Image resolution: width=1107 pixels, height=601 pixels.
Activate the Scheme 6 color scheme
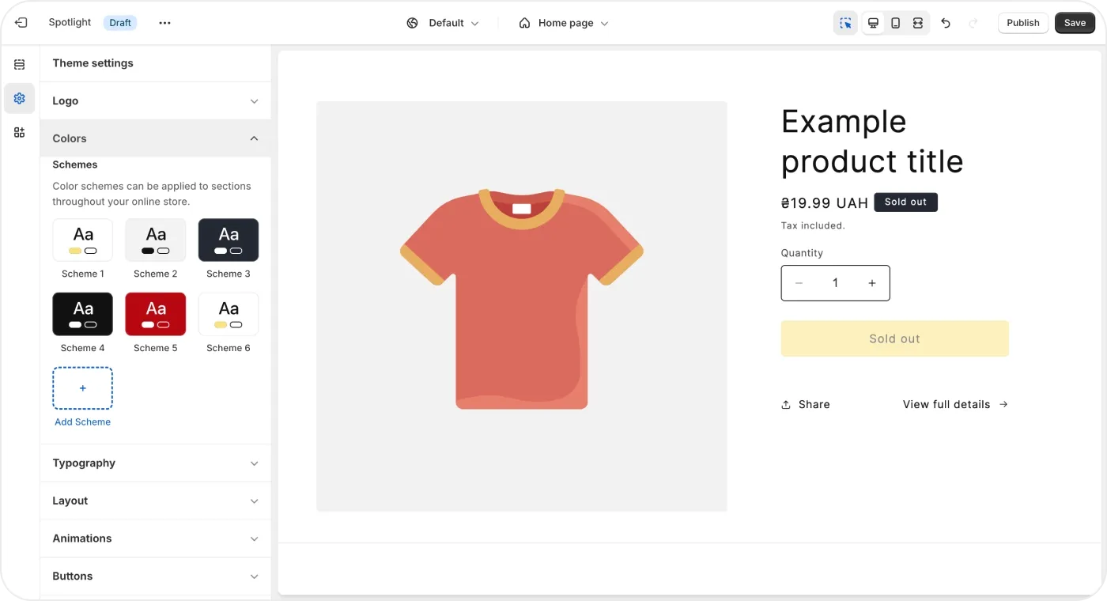click(x=228, y=314)
